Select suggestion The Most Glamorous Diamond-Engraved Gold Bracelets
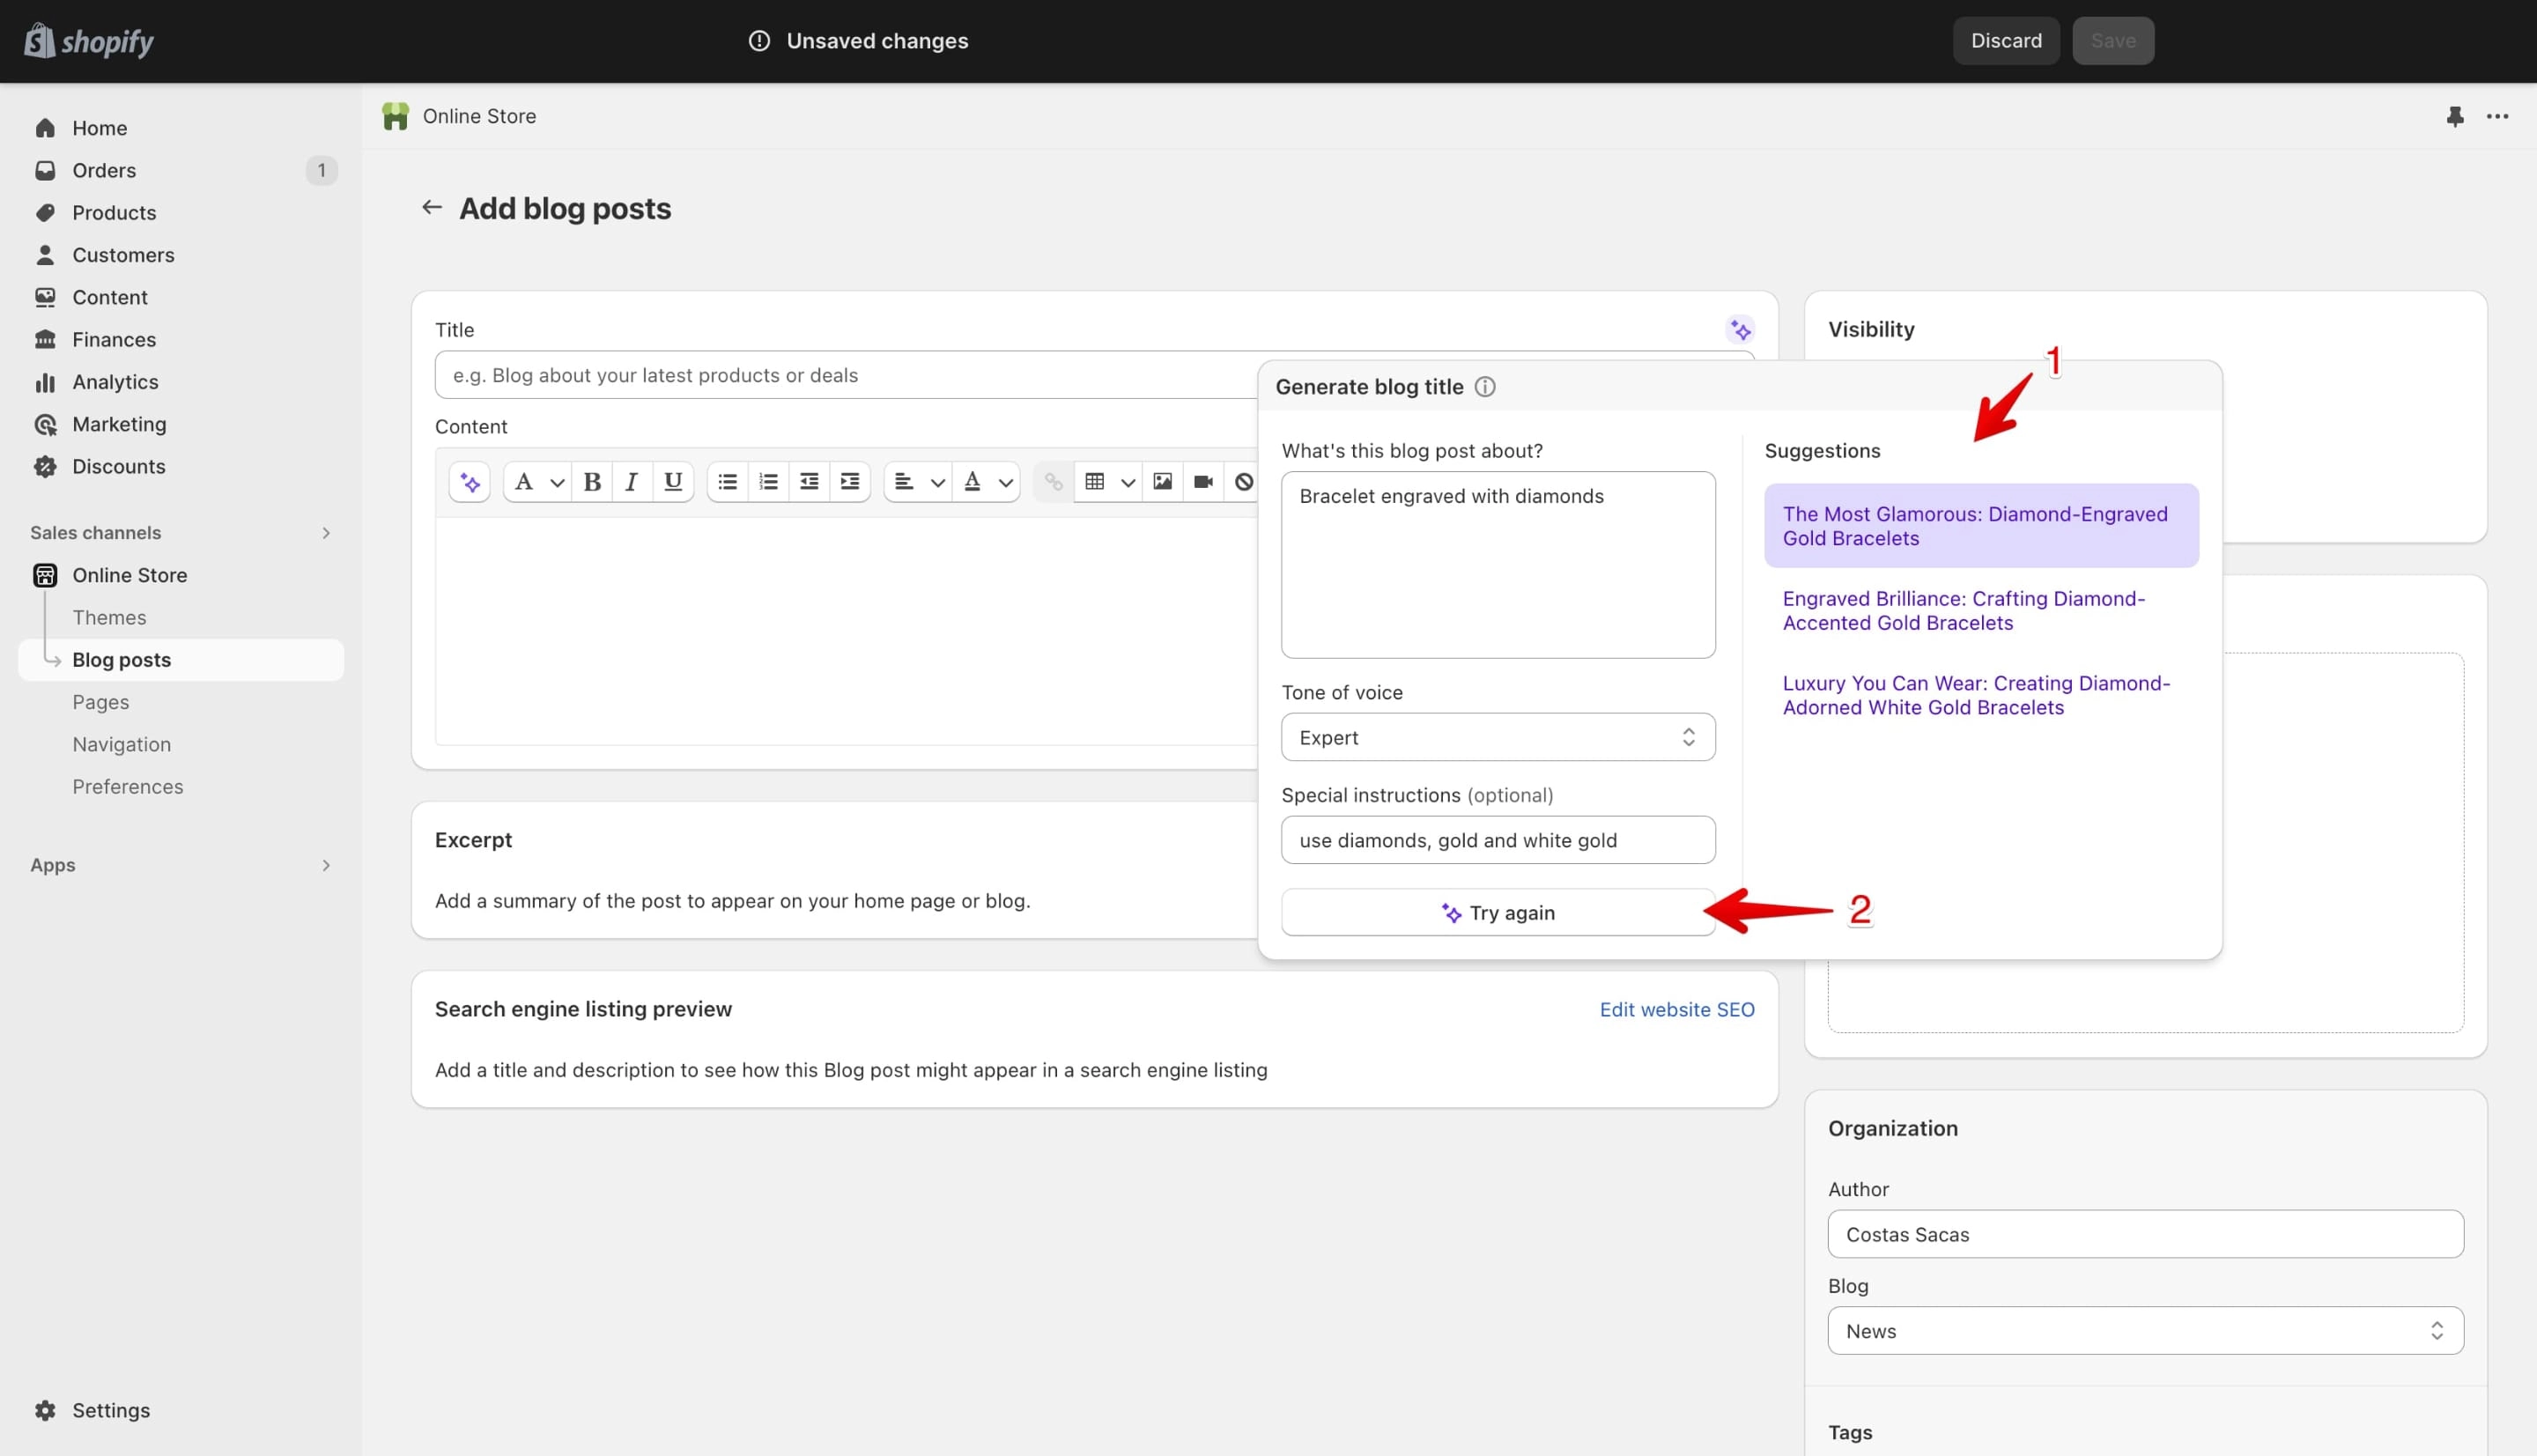 [x=1981, y=526]
